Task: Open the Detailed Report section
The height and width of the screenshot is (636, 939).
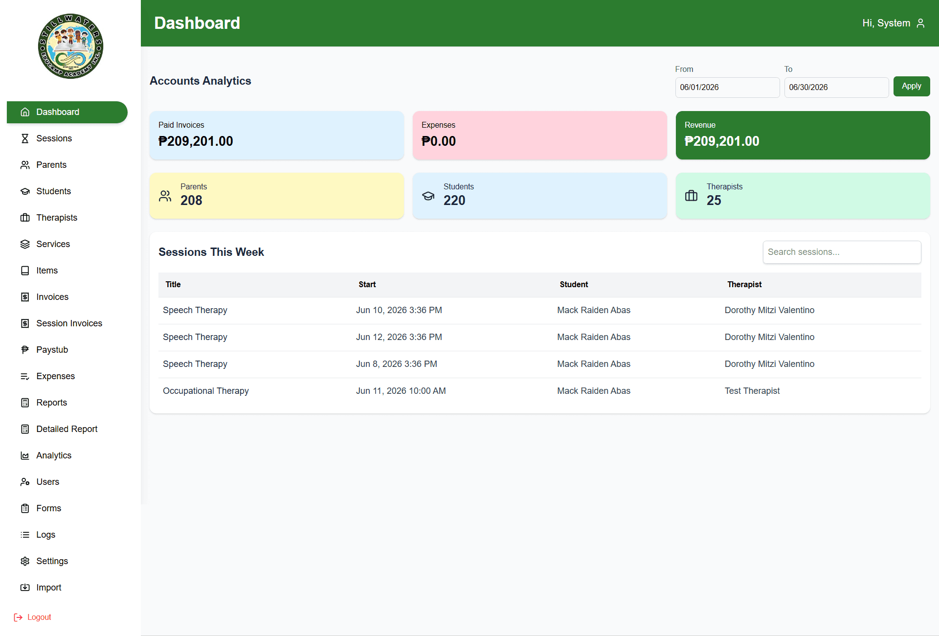Action: coord(67,429)
